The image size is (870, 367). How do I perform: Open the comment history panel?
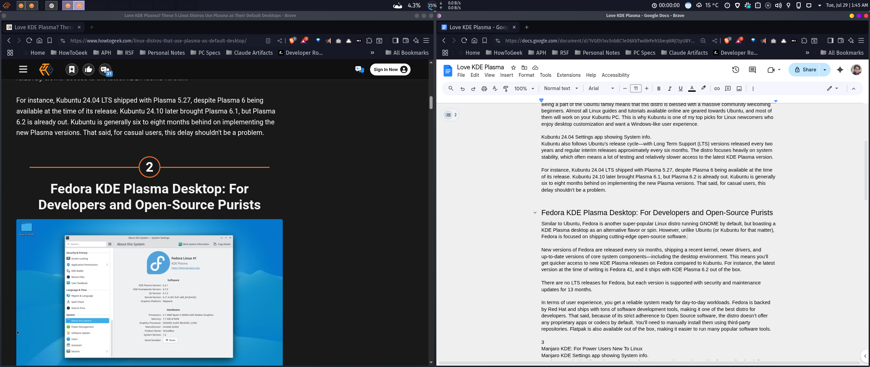[752, 70]
